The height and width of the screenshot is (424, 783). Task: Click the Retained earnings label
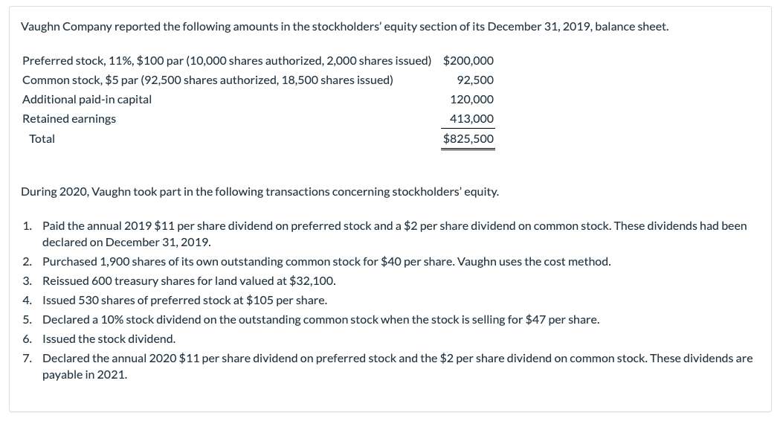pos(69,118)
